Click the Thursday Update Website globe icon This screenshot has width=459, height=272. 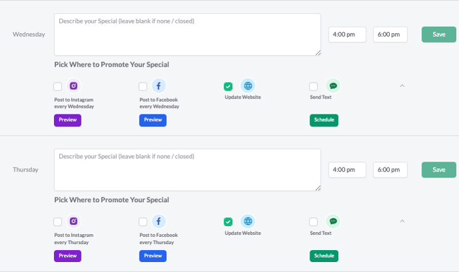(x=248, y=221)
